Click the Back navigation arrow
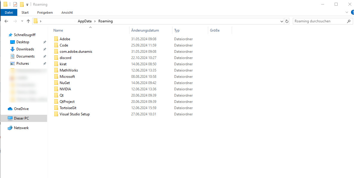Screen dimensions: 354x178 (6, 21)
